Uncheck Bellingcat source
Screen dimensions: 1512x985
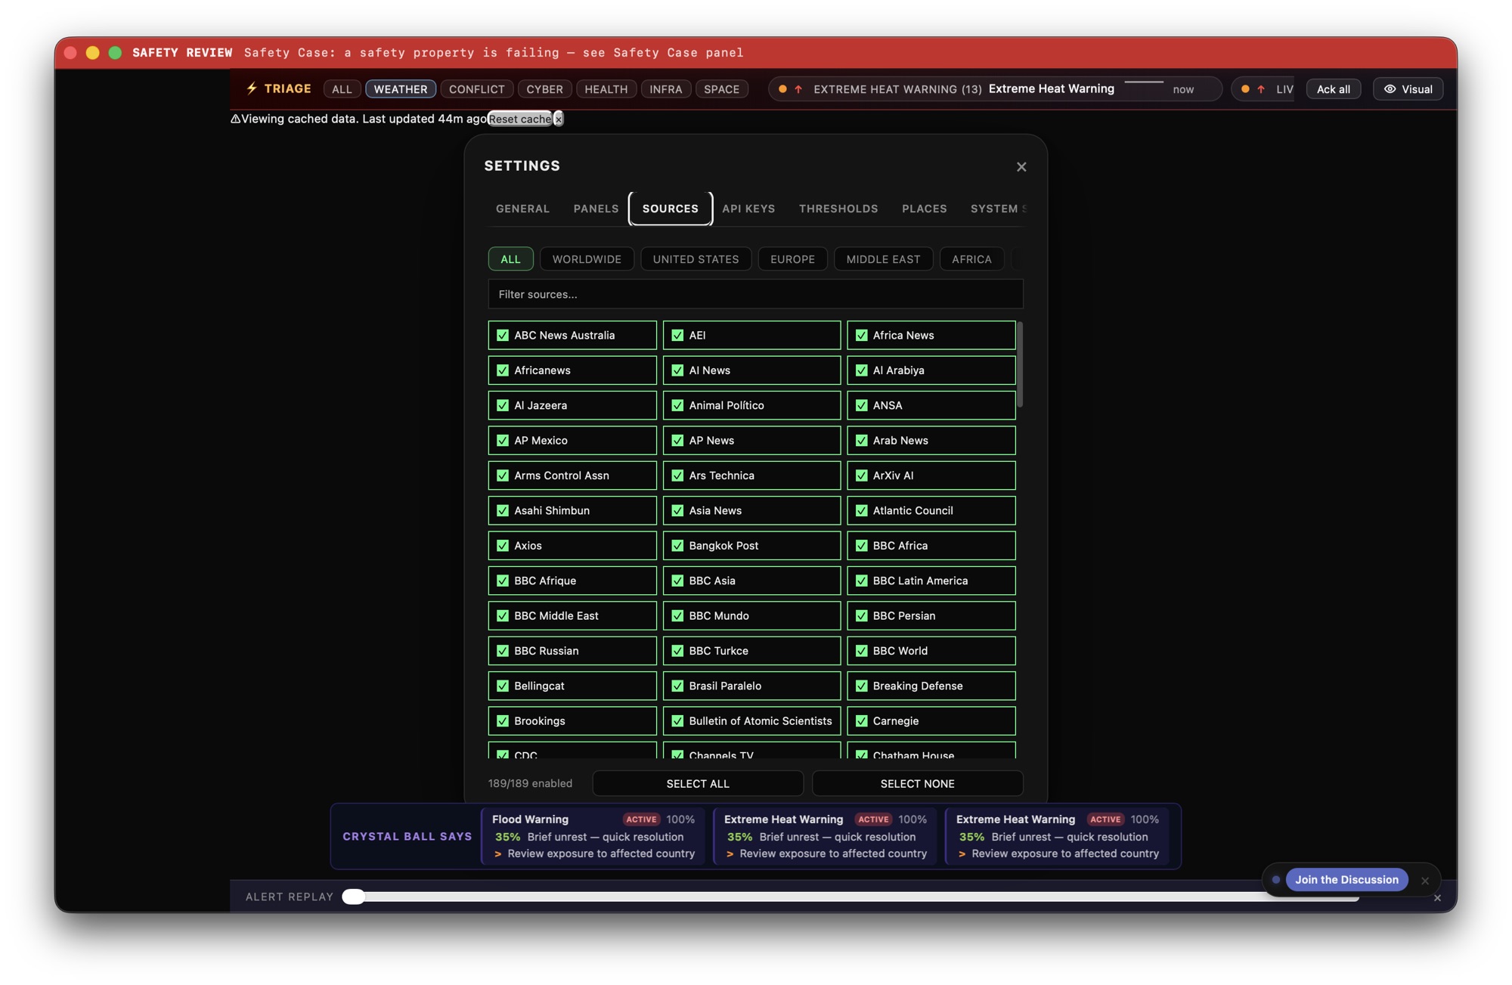point(503,686)
